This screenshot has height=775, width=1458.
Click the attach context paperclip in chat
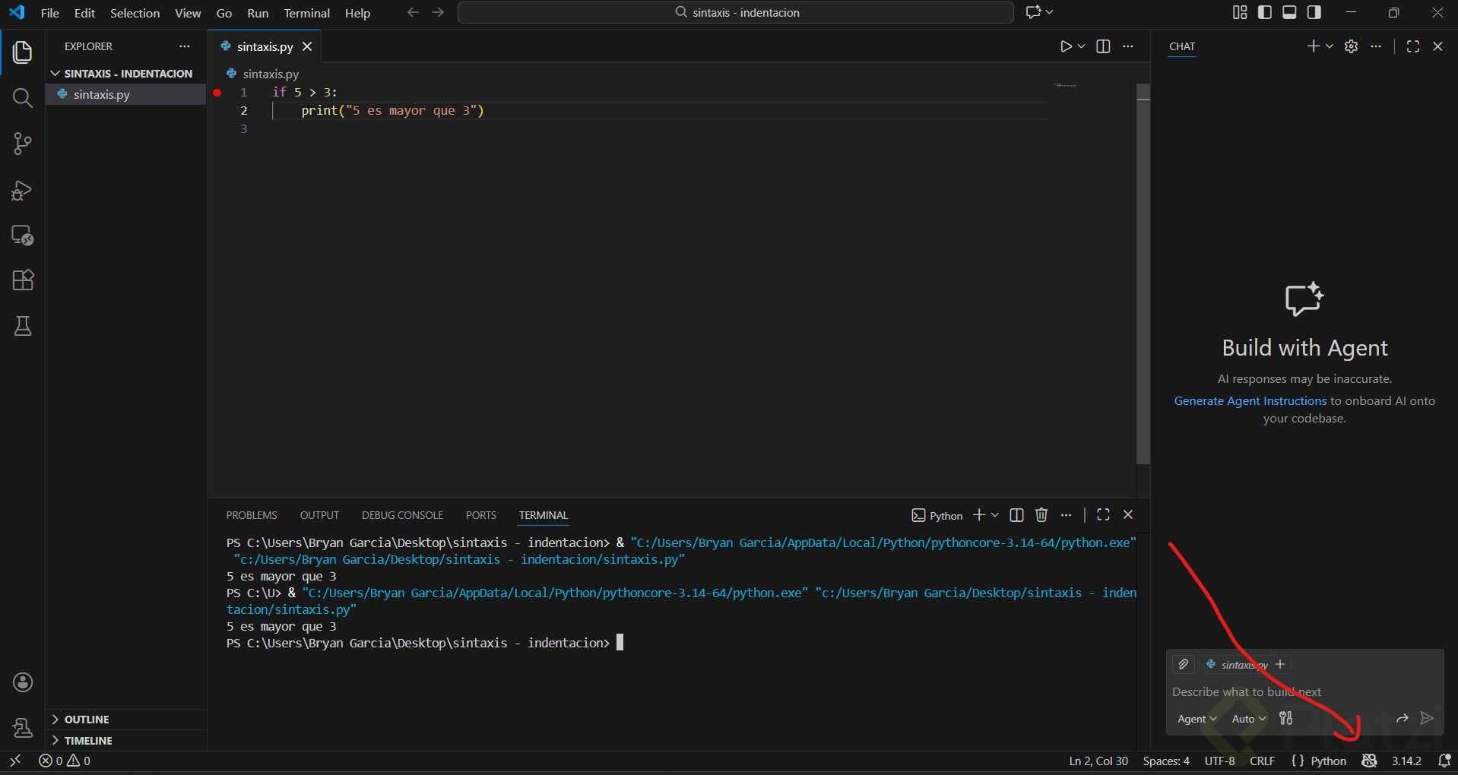click(x=1183, y=665)
